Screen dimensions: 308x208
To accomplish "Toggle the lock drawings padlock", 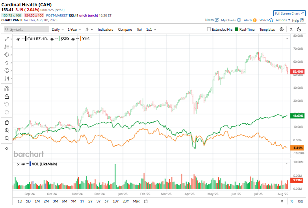I will (7, 96).
